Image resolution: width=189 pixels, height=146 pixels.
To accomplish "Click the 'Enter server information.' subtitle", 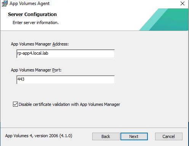I will (35, 23).
